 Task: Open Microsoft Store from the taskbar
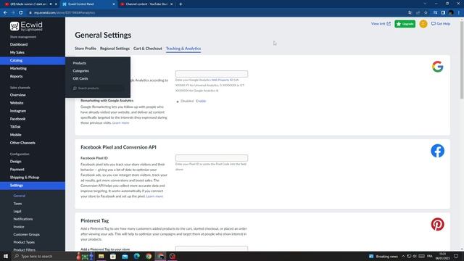pyautogui.click(x=113, y=256)
